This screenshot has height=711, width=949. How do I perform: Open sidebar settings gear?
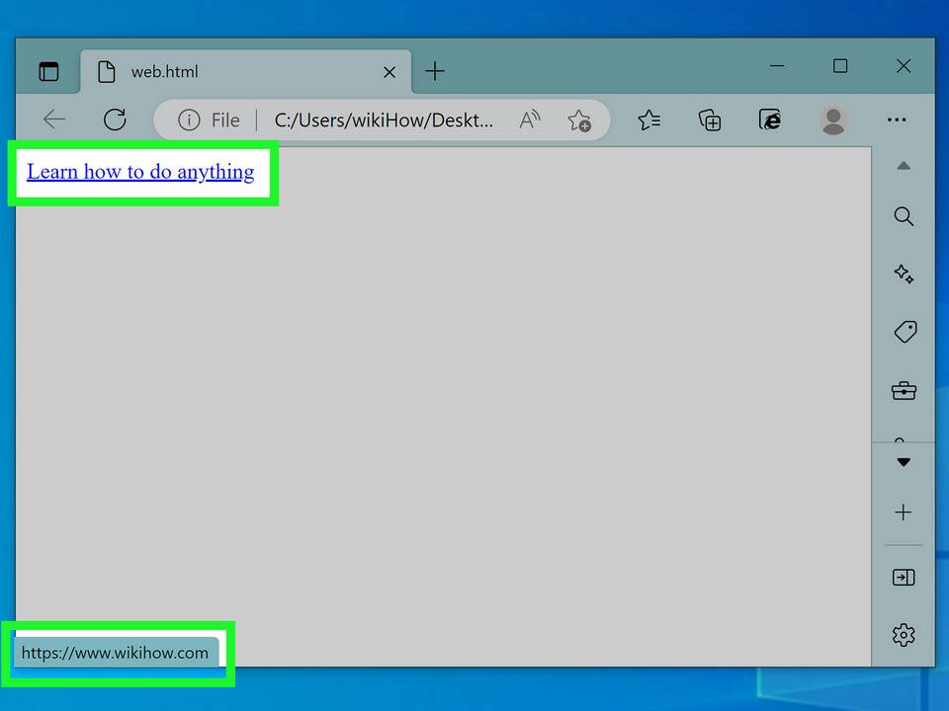coord(904,635)
